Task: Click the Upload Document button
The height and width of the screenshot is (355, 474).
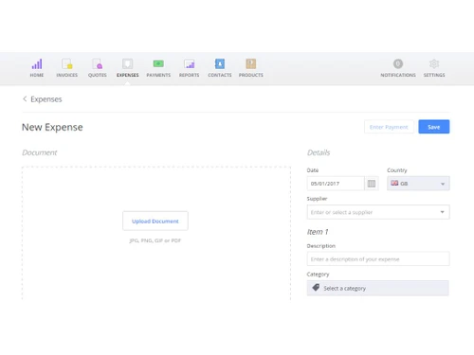Action: pos(155,221)
